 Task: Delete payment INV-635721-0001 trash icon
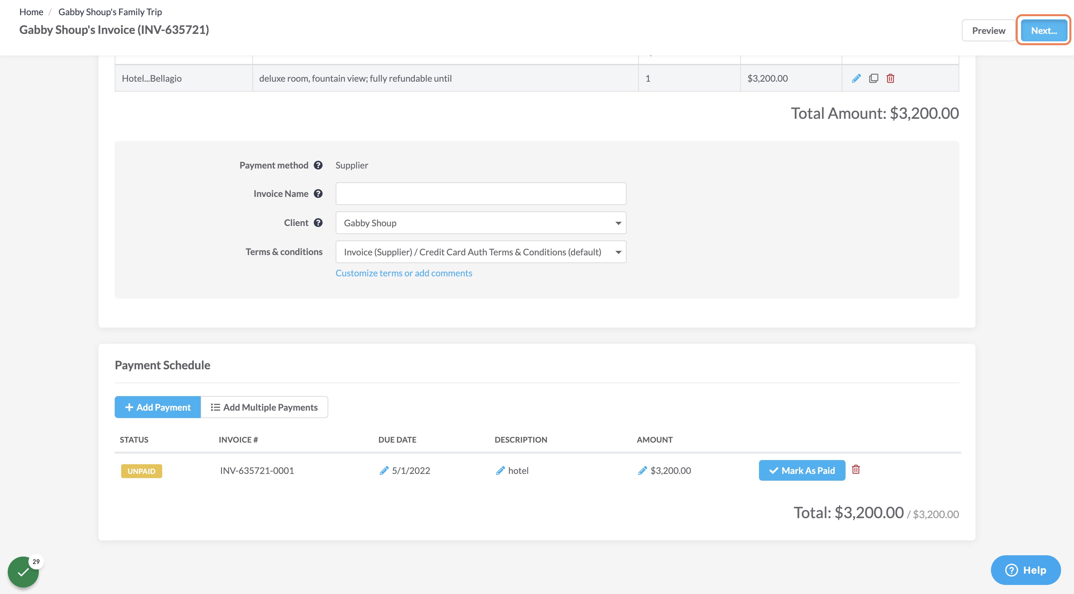(856, 469)
